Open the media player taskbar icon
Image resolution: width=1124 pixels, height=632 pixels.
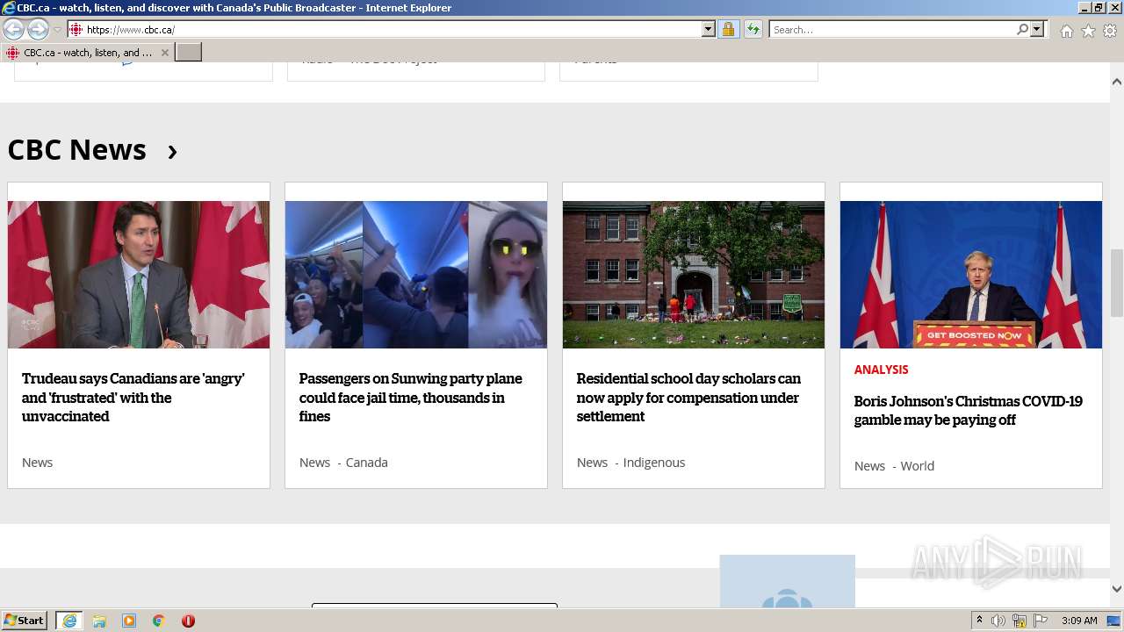pos(129,621)
